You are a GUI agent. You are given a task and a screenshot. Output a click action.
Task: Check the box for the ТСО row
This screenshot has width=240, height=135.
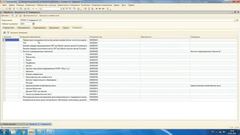click(x=4, y=43)
